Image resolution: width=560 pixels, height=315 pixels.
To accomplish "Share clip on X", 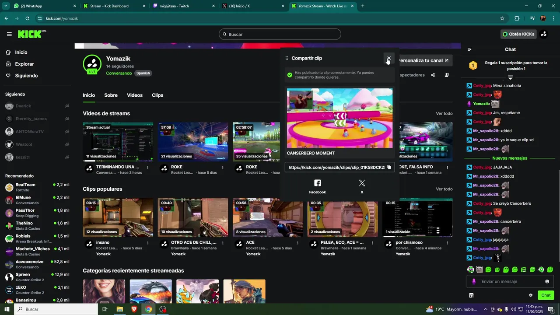I will point(362,186).
